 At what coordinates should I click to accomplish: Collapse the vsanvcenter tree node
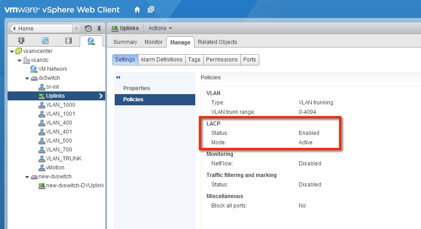pyautogui.click(x=12, y=51)
